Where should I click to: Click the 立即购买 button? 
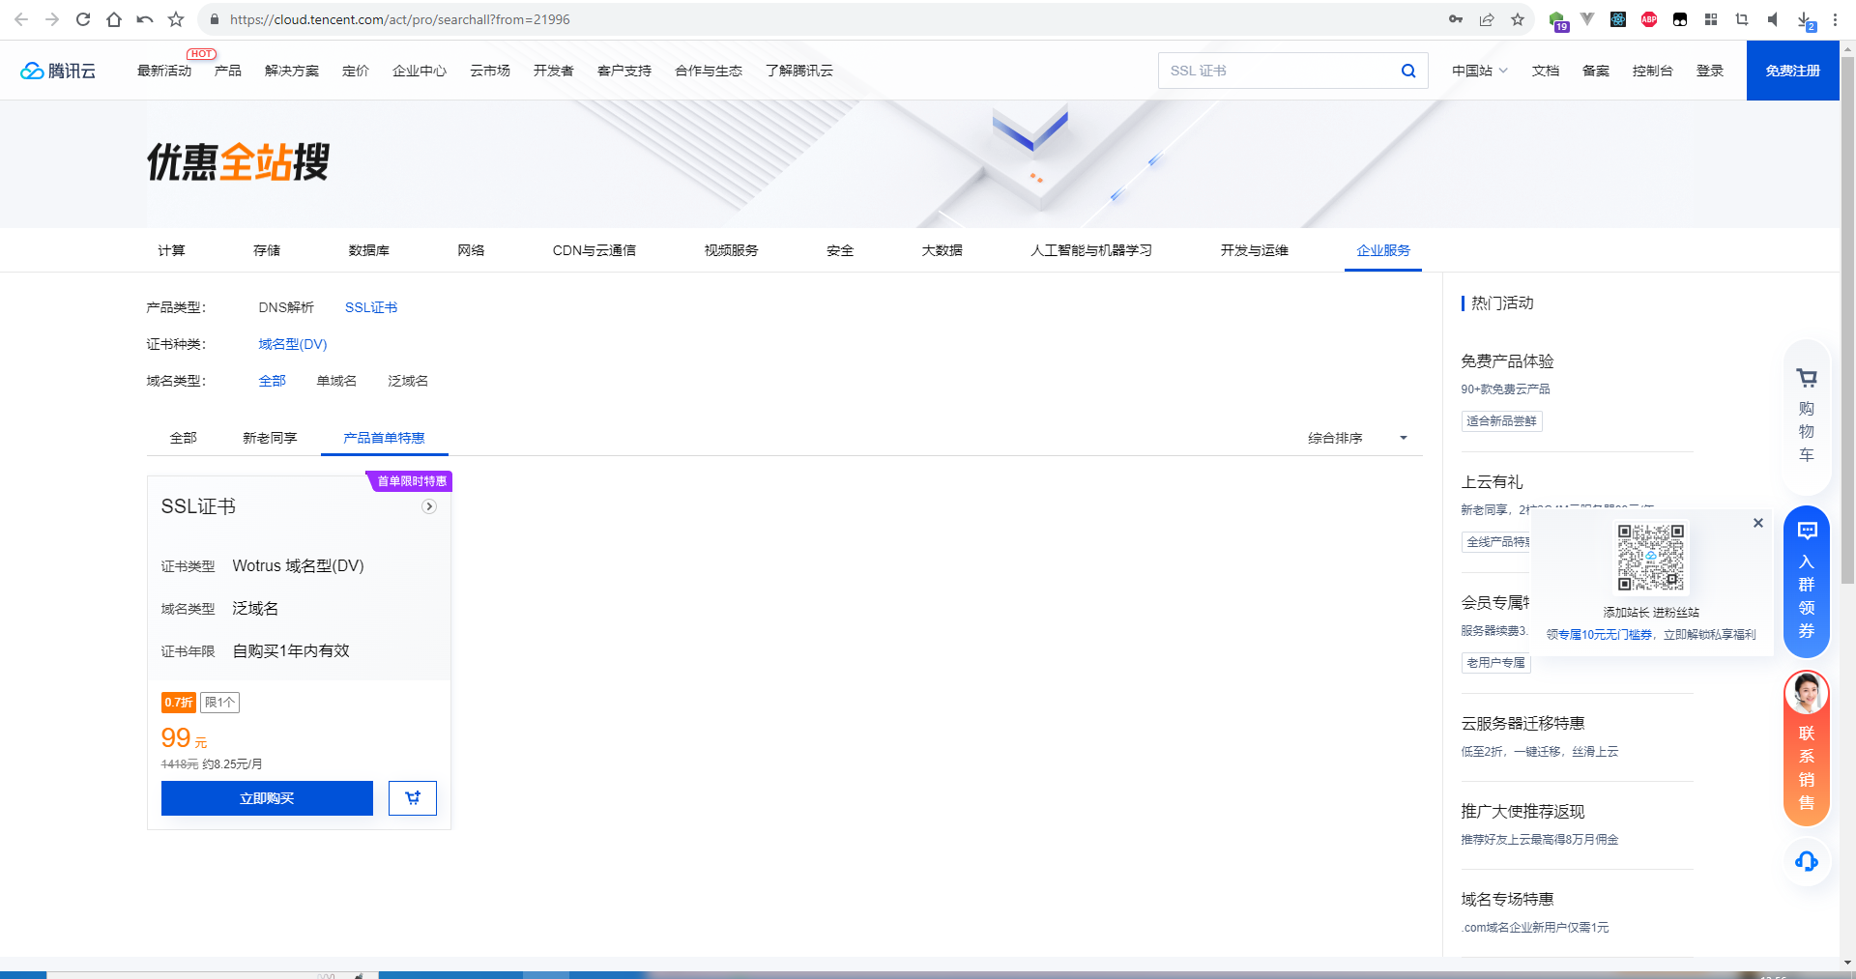pos(267,798)
